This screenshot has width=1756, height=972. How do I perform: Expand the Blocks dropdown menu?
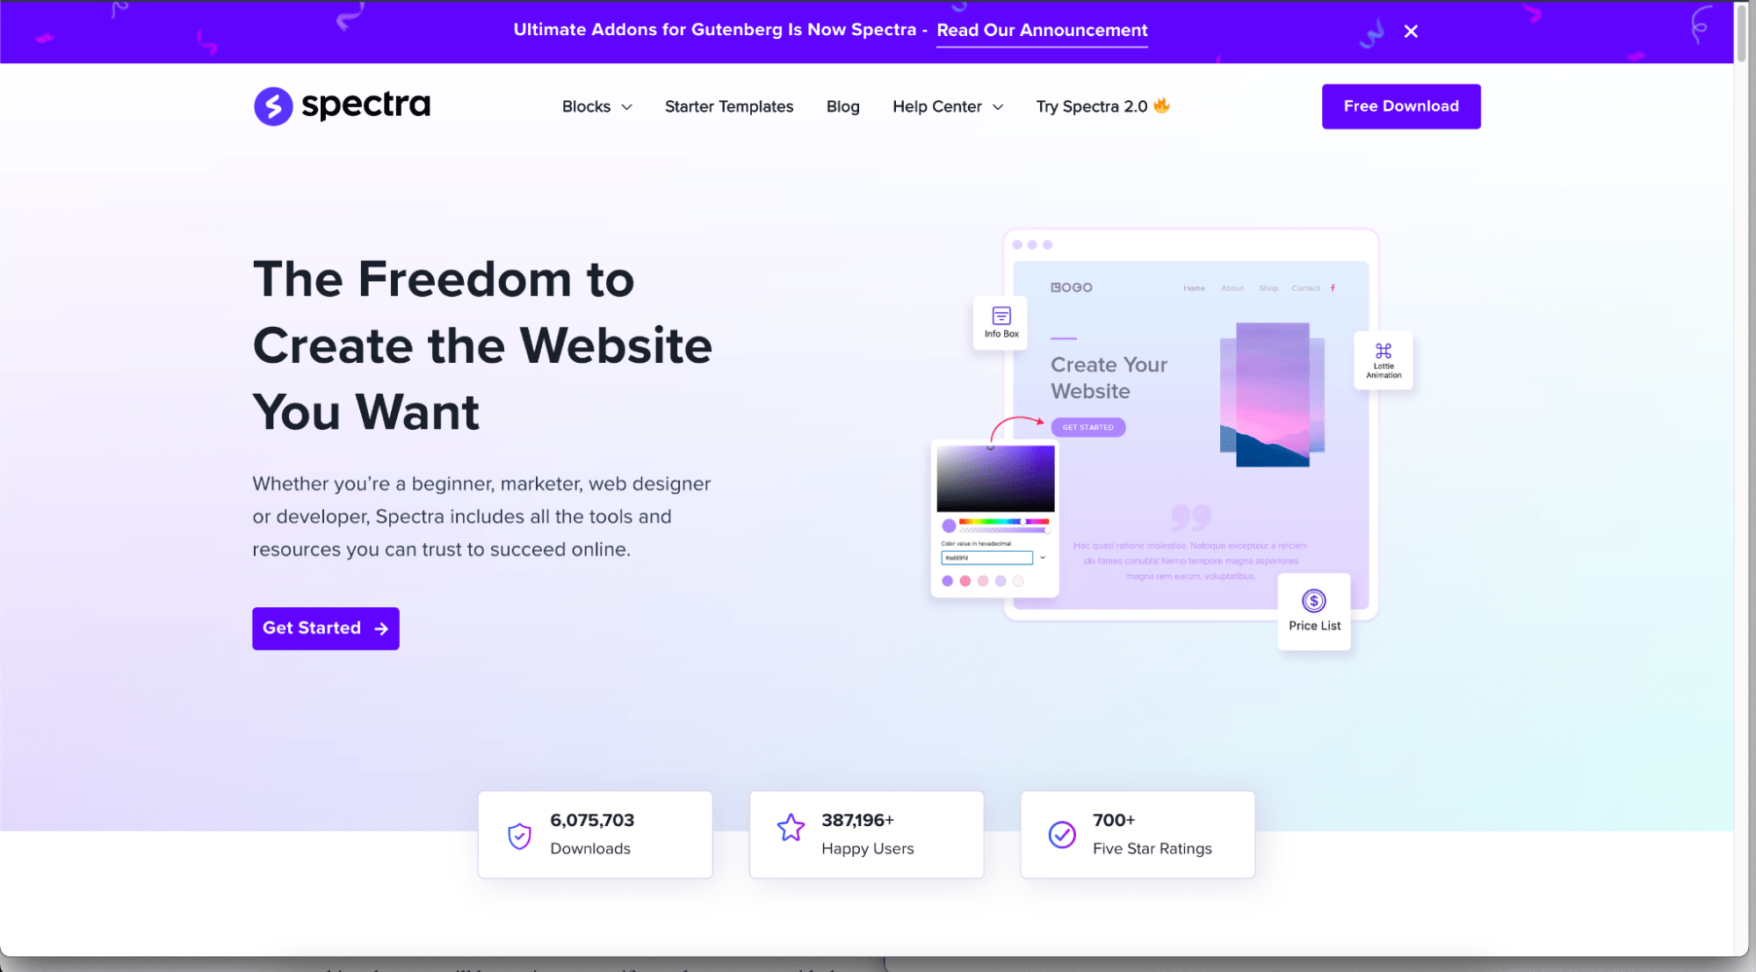point(596,106)
